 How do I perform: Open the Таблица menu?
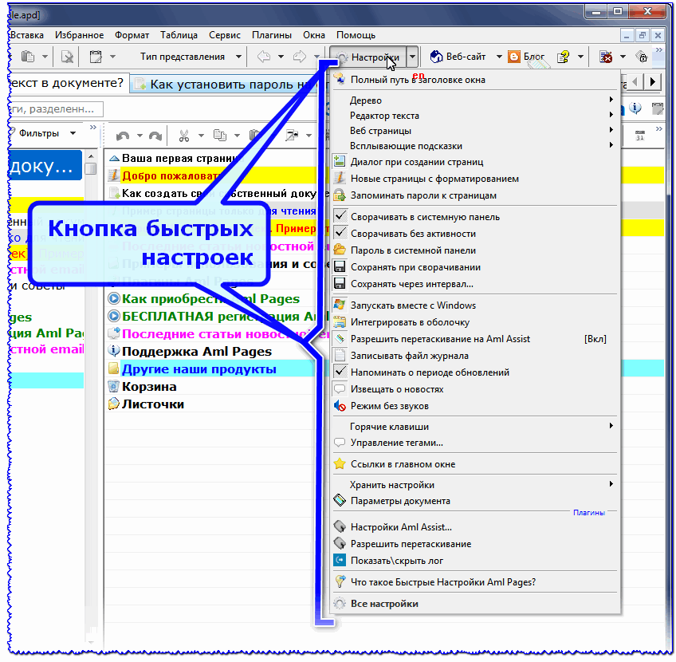[x=179, y=35]
